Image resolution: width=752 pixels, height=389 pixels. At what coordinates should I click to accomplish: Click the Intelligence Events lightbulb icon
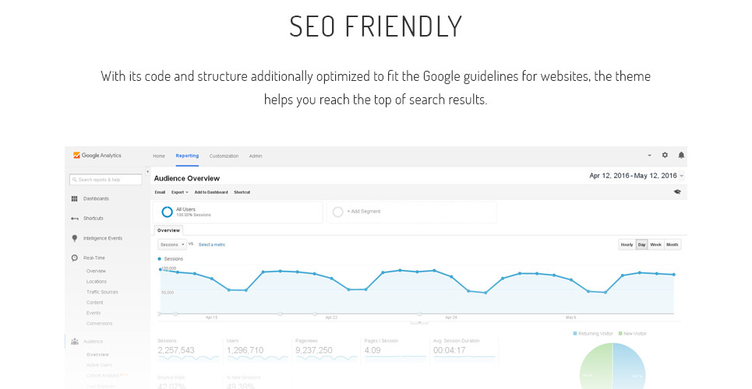(x=75, y=238)
